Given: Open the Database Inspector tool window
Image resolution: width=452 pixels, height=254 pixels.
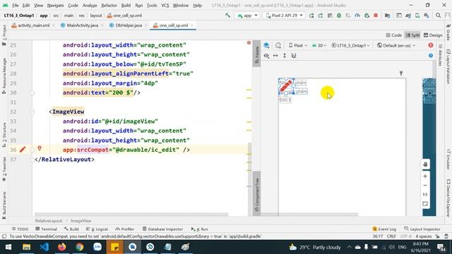Looking at the screenshot, I should 163,229.
